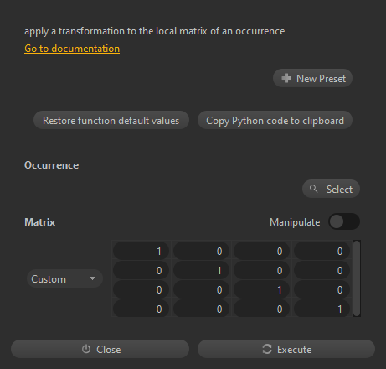
Task: Open the Go to documentation link
Action: [x=72, y=49]
